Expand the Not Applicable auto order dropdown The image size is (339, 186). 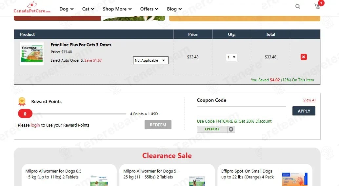[x=150, y=60]
